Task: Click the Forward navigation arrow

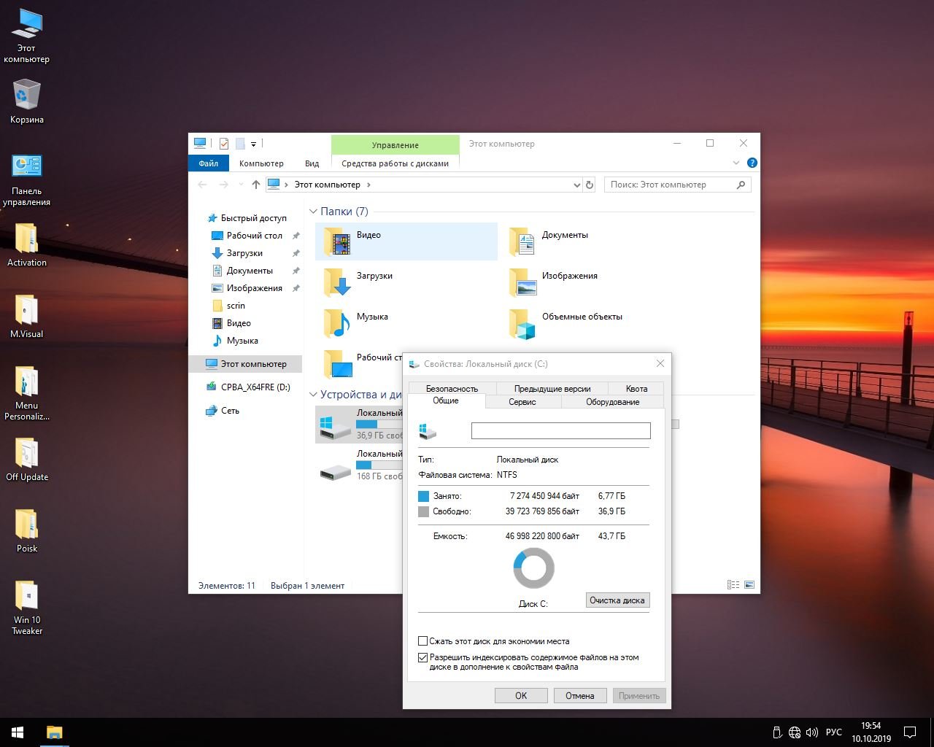Action: tap(224, 185)
